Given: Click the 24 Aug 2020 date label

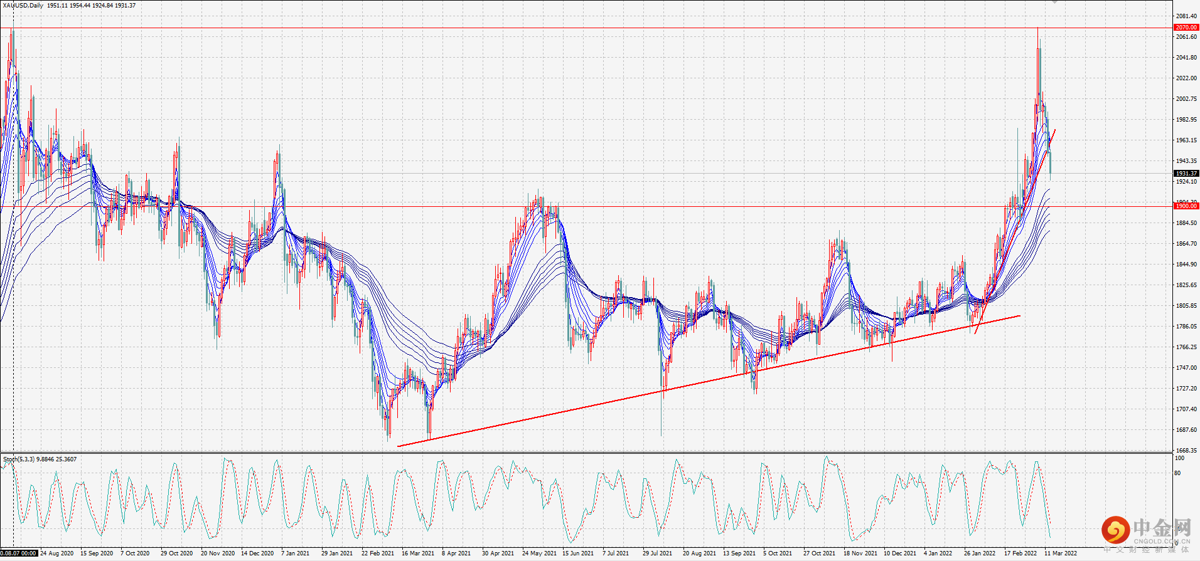Looking at the screenshot, I should point(56,553).
